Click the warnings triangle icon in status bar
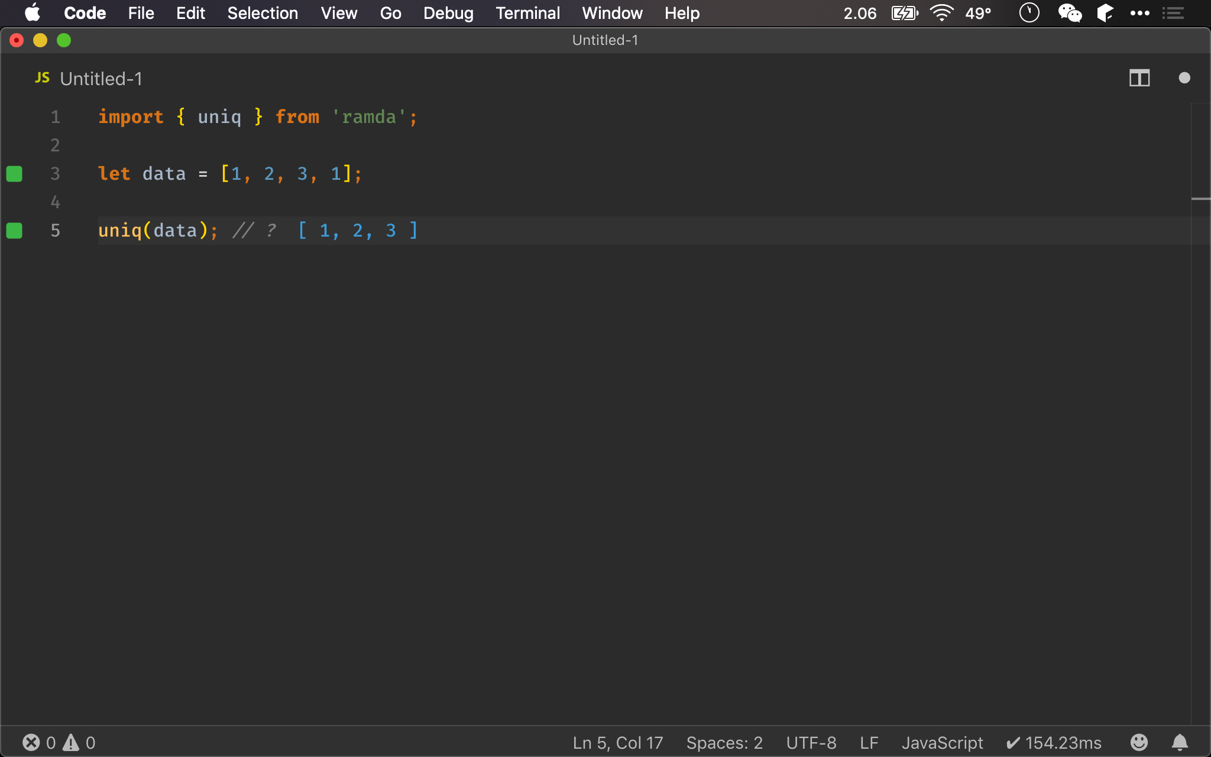The height and width of the screenshot is (757, 1211). [x=71, y=742]
